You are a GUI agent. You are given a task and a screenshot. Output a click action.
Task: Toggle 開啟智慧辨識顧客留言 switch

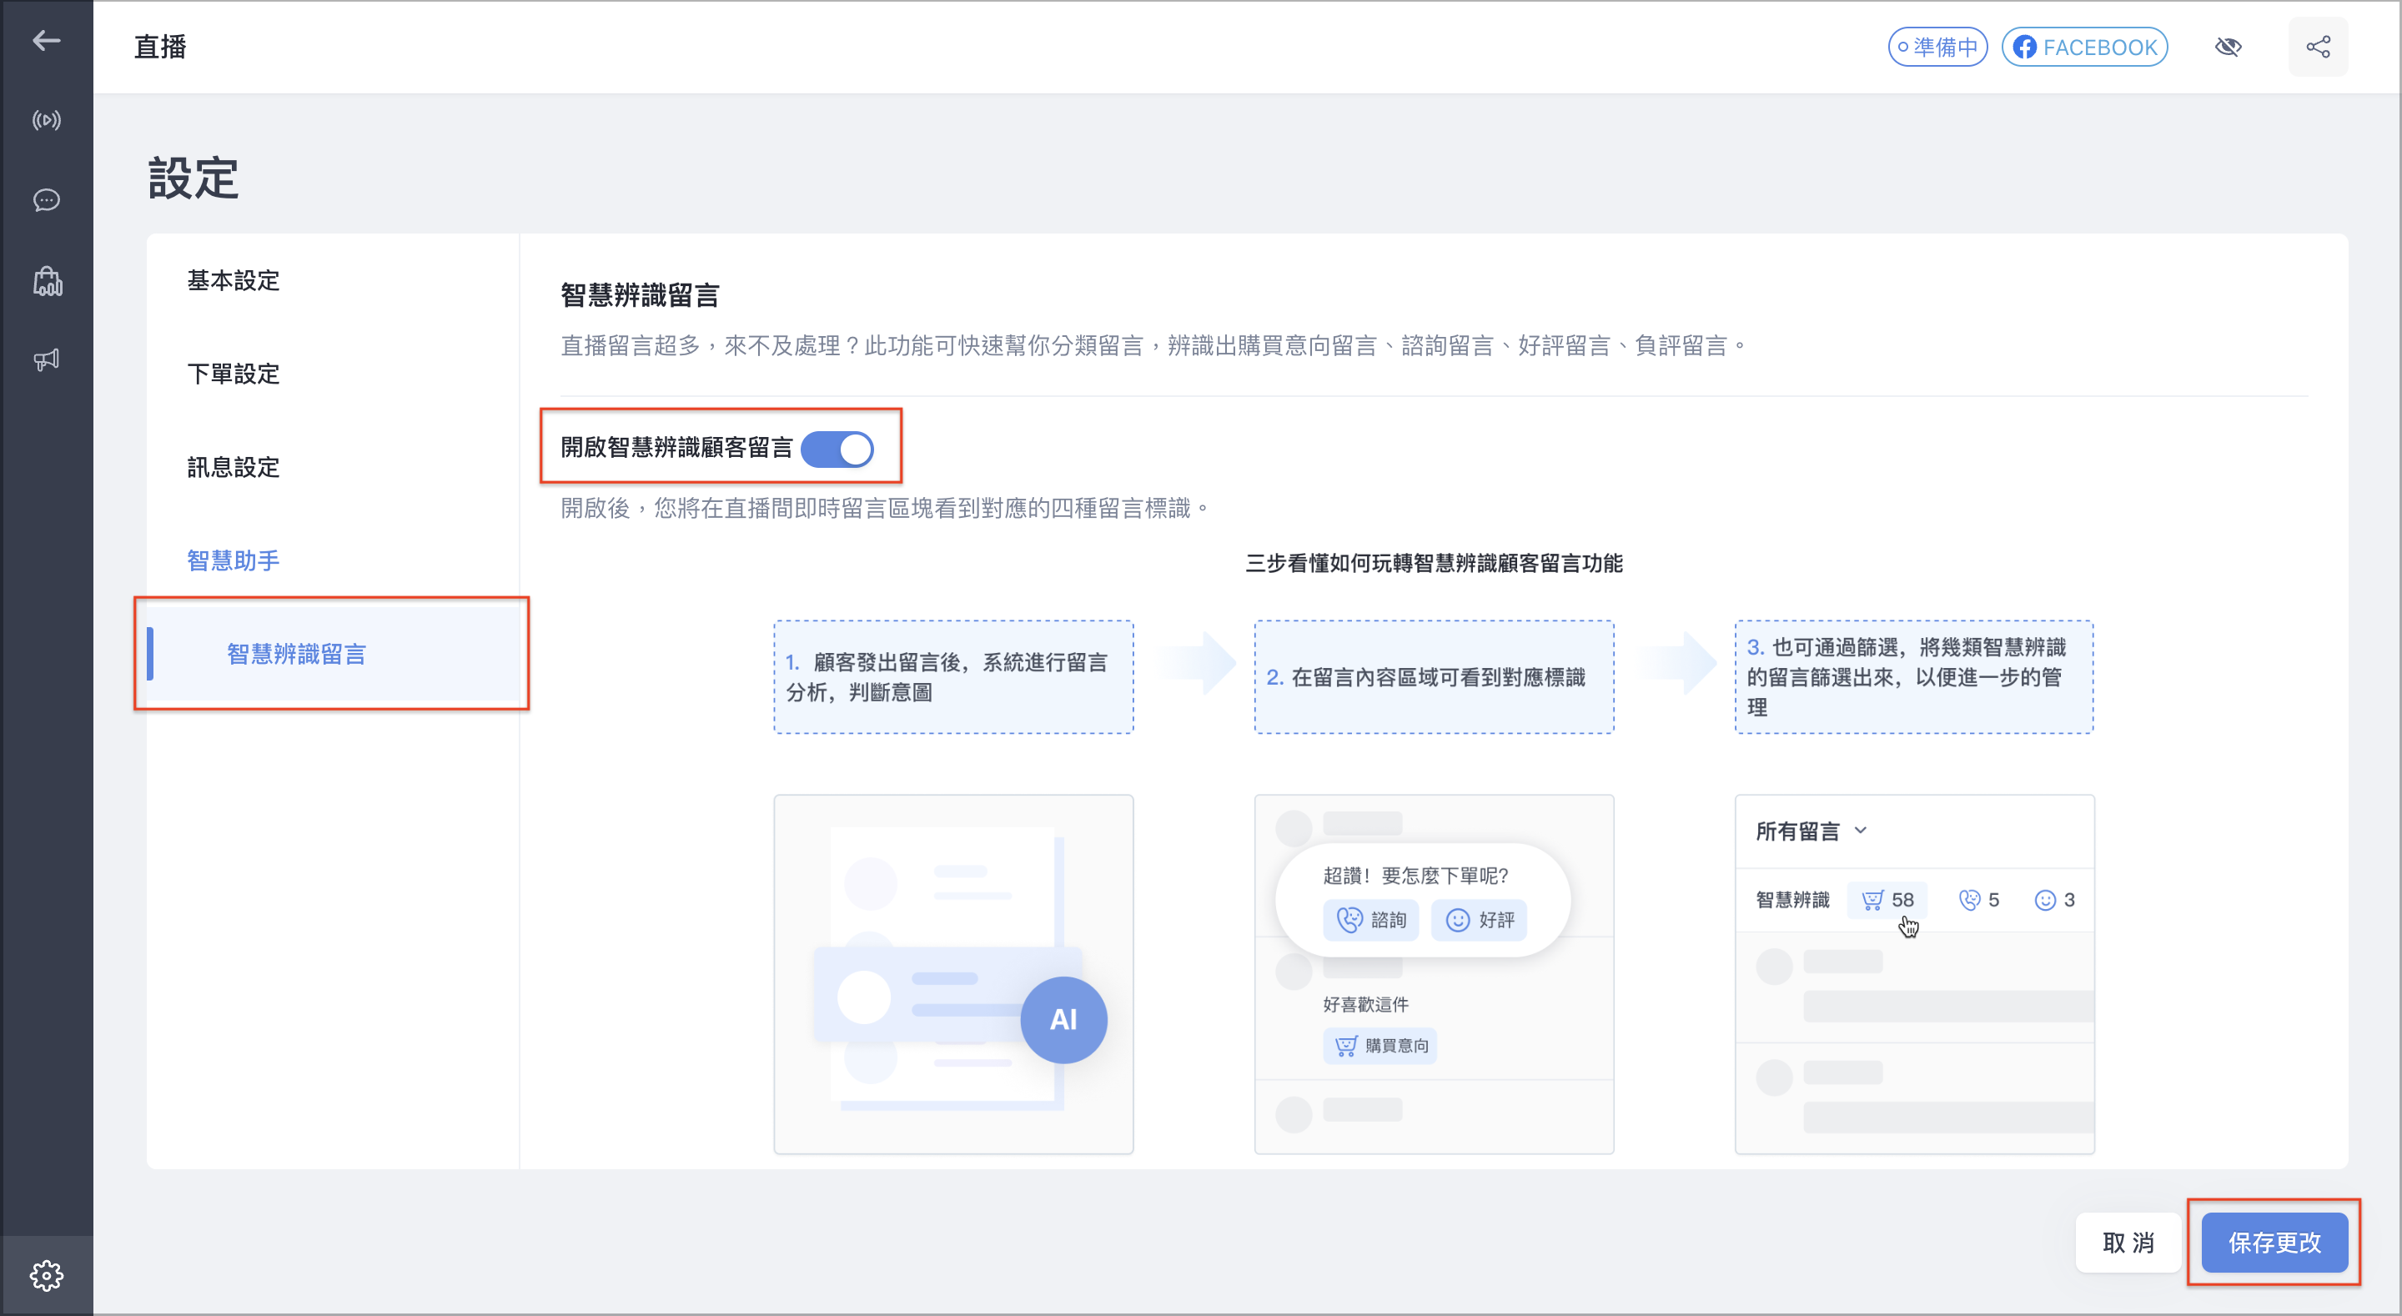tap(837, 449)
